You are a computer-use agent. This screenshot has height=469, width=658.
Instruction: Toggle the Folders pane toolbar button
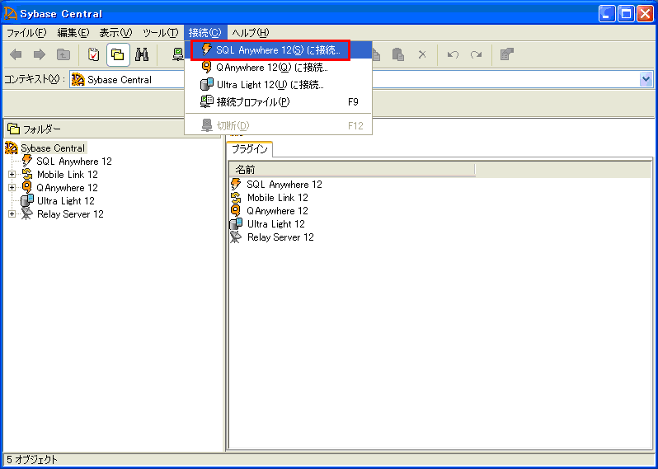click(x=118, y=54)
